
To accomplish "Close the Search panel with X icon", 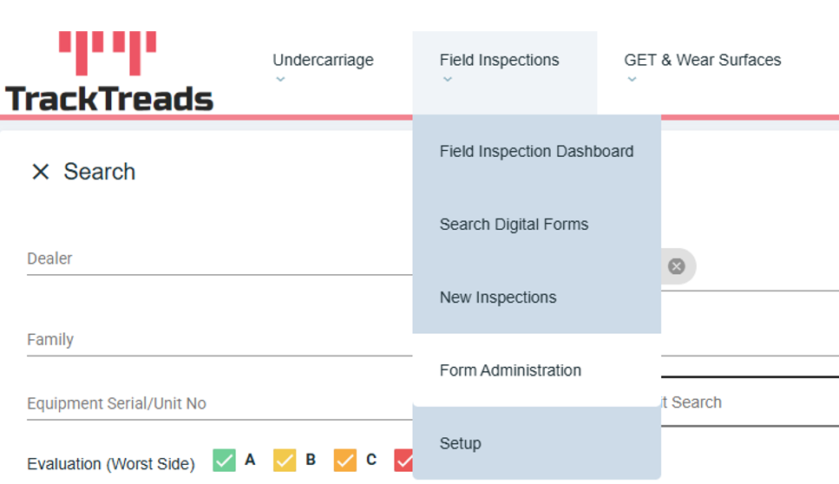I will point(40,172).
